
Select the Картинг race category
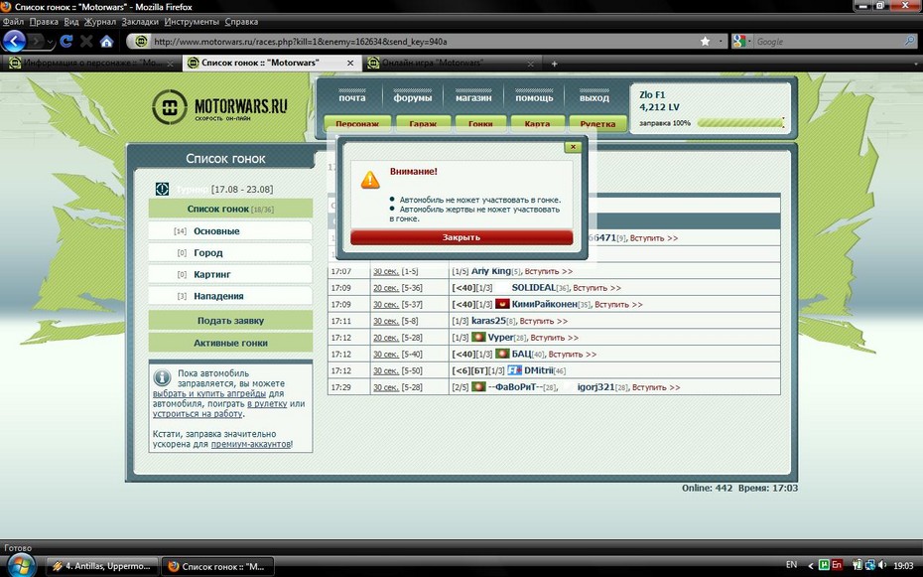[230, 274]
